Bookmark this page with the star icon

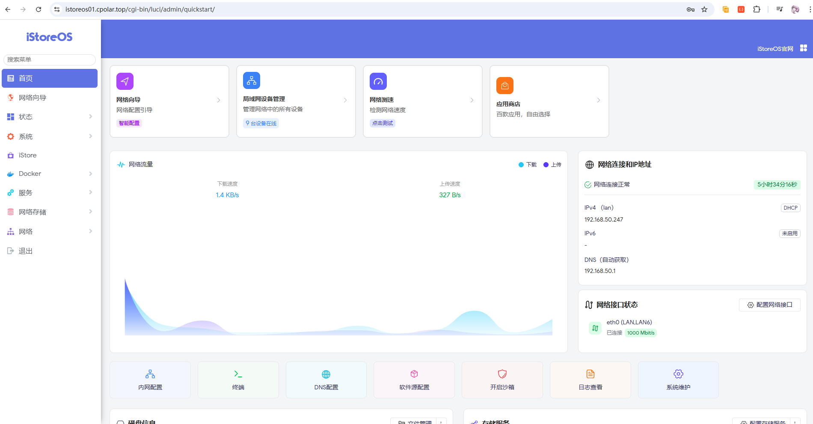click(704, 9)
